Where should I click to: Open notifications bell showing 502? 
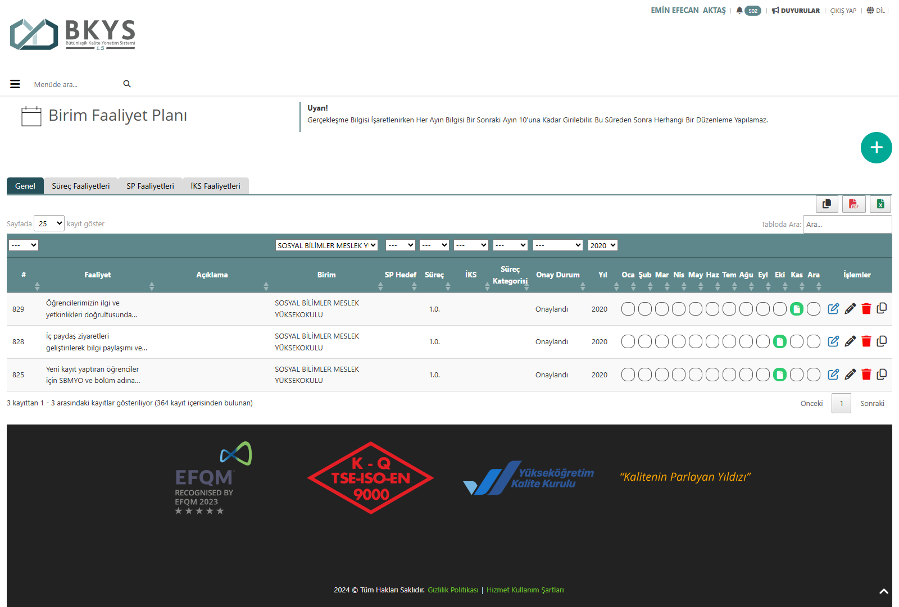[x=748, y=11]
